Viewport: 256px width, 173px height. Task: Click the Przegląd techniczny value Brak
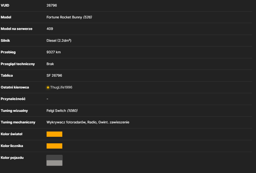(x=50, y=64)
